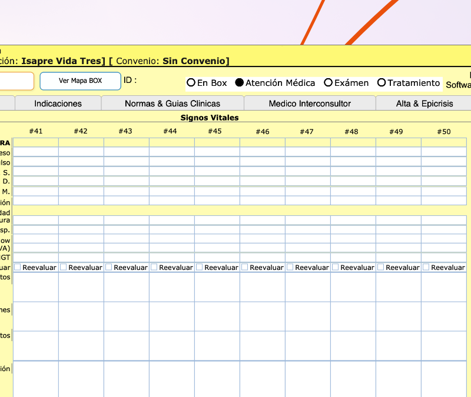The height and width of the screenshot is (397, 471).
Task: Check Reevaluar in column #45
Action: tap(200, 267)
